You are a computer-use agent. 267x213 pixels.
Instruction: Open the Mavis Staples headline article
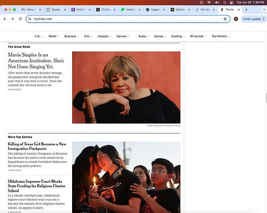coord(36,60)
